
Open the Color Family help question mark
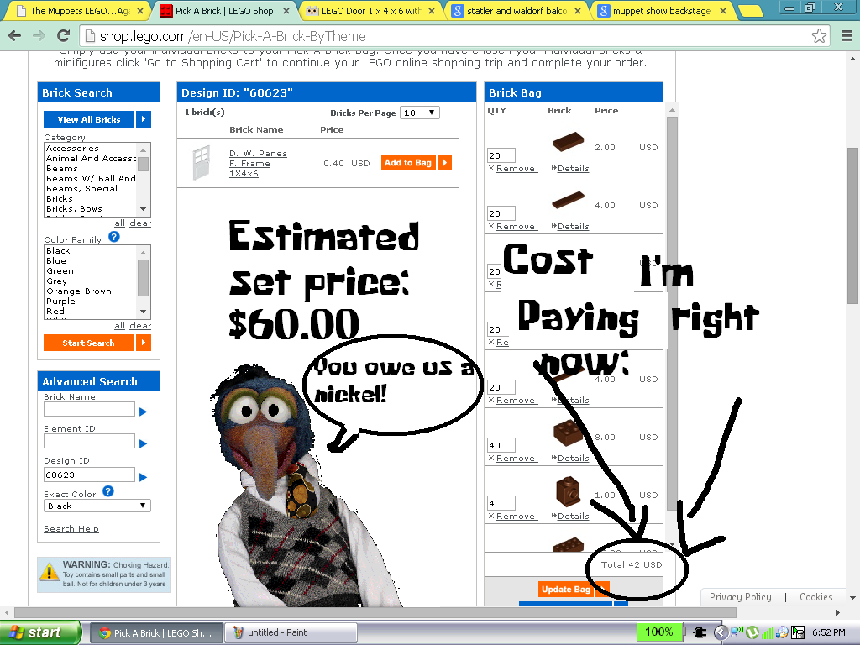[x=114, y=237]
